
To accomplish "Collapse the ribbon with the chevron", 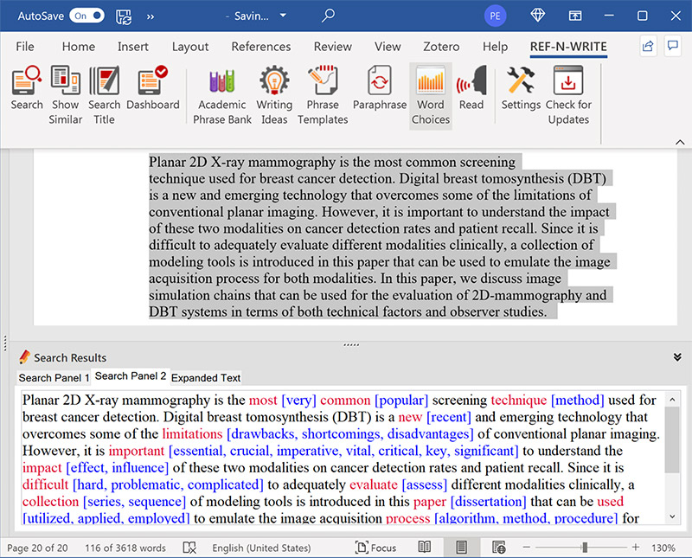I will [679, 141].
